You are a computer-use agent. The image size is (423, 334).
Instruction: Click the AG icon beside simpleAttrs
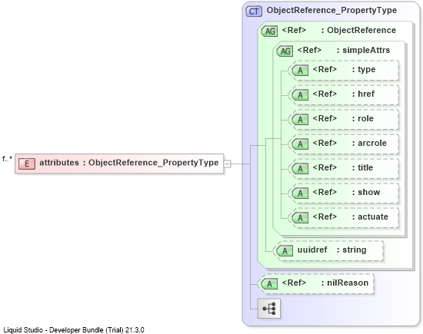[x=285, y=51]
